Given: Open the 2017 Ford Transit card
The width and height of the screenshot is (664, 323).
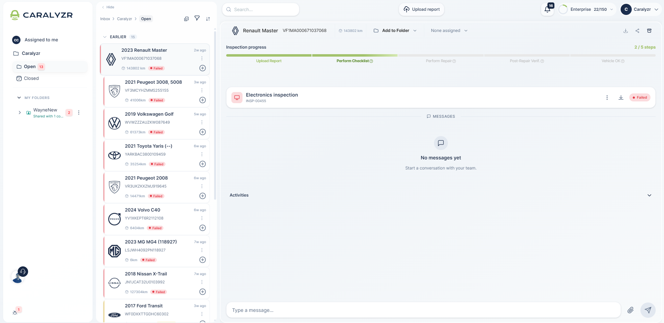Looking at the screenshot, I should pos(157,310).
